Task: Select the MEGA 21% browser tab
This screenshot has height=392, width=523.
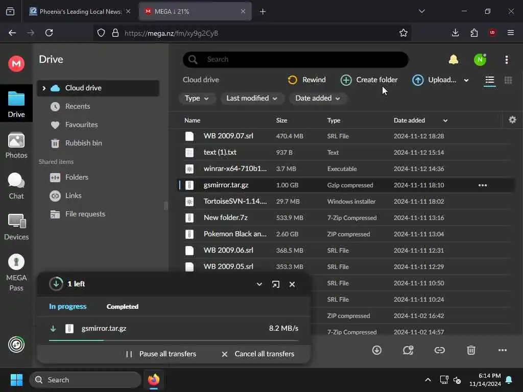Action: point(195,11)
